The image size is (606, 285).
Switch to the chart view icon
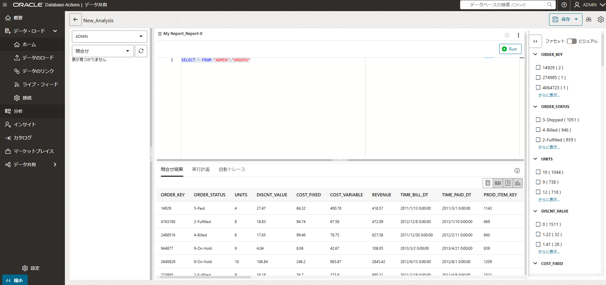coord(518,183)
